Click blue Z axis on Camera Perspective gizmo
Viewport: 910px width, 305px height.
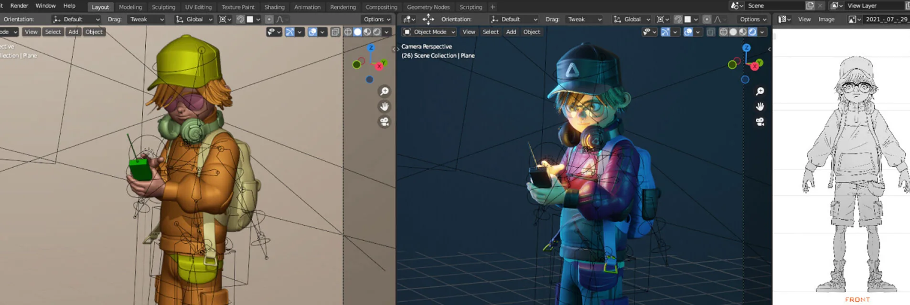click(x=746, y=48)
